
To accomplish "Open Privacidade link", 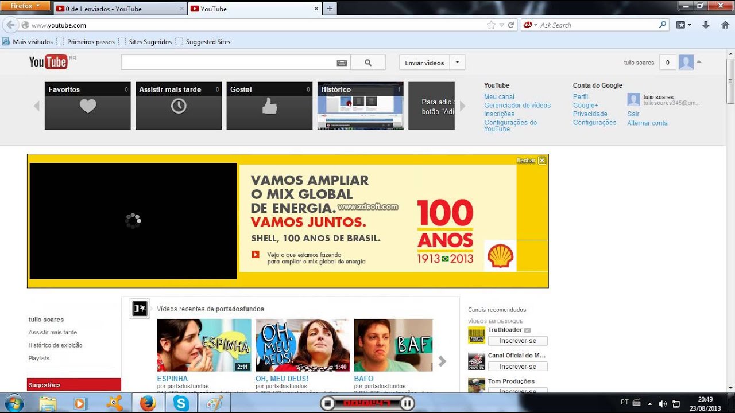I will tap(590, 114).
